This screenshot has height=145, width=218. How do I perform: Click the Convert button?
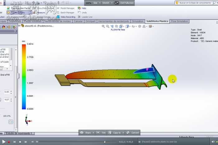coord(133,133)
